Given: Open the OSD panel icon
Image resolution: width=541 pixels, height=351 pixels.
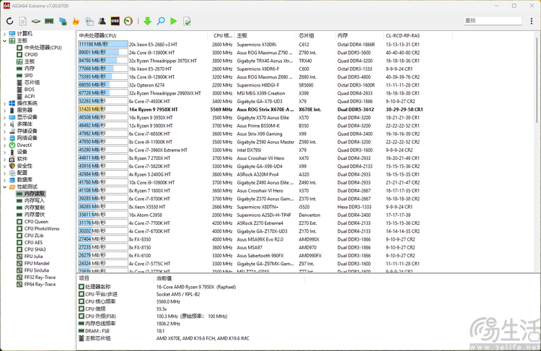Looking at the screenshot, I should (115, 21).
